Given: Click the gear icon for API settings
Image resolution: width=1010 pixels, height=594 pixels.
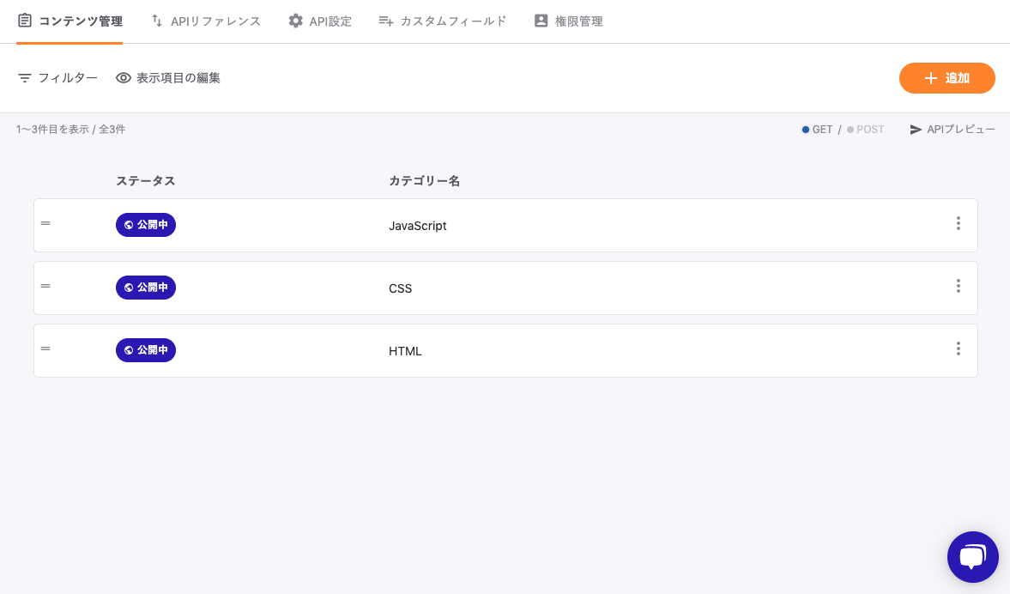Looking at the screenshot, I should pyautogui.click(x=296, y=21).
